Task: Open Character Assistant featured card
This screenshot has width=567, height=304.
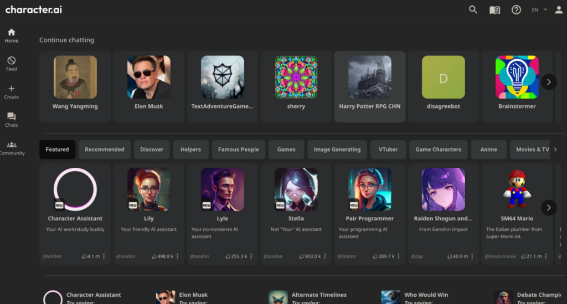Action: (75, 214)
